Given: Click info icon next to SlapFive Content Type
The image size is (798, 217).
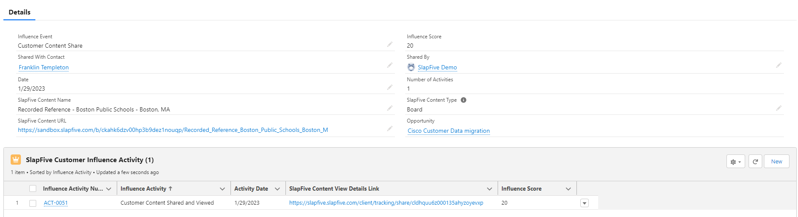Looking at the screenshot, I should pyautogui.click(x=464, y=100).
